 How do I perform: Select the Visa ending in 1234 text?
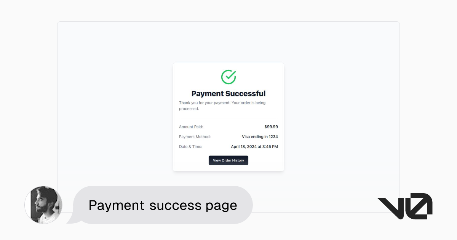click(260, 136)
